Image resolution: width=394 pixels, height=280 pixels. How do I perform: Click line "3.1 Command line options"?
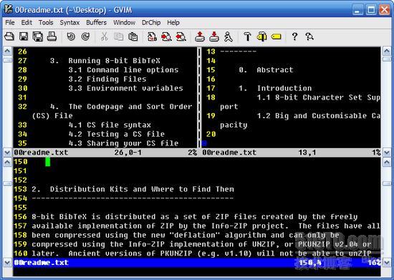click(x=123, y=69)
